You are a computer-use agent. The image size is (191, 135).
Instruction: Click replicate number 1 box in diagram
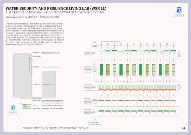(x=101, y=44)
